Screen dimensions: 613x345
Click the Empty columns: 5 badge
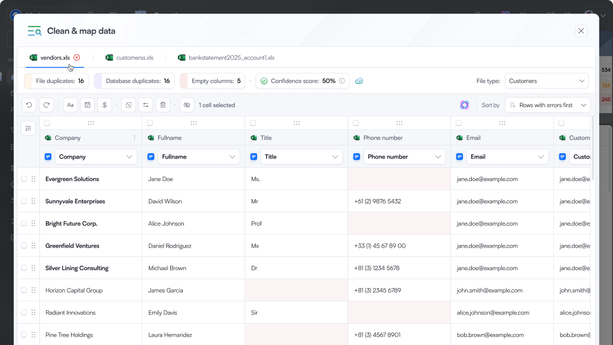[x=212, y=81]
